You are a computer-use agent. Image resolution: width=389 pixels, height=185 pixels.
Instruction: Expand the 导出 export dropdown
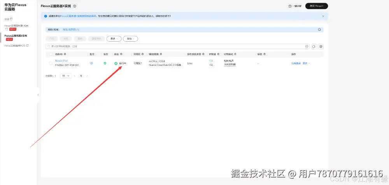pos(130,39)
